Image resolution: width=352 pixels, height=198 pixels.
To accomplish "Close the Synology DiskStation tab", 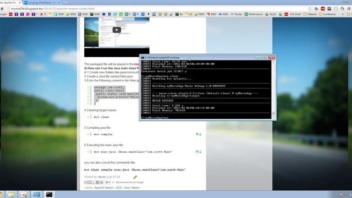I will point(59,3).
